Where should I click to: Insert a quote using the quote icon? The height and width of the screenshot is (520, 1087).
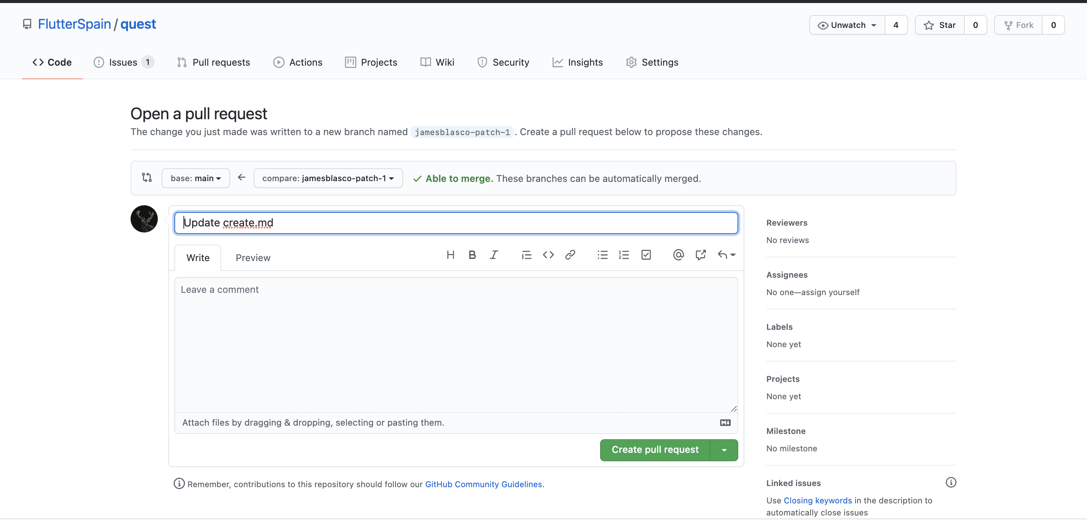click(x=526, y=255)
